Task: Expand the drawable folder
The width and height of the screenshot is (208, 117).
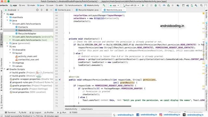Action: [x=10, y=50]
